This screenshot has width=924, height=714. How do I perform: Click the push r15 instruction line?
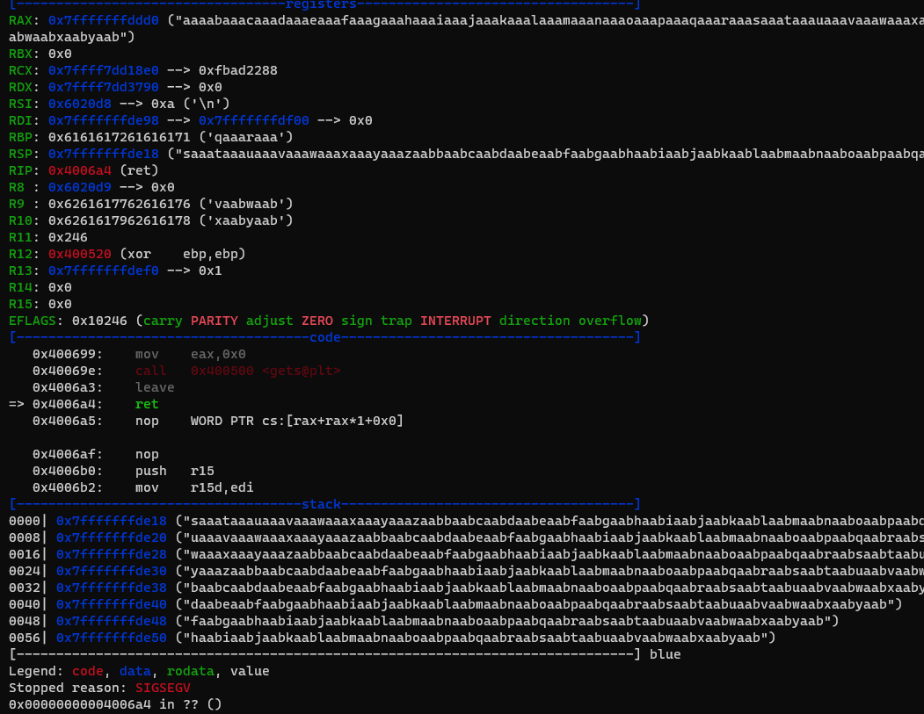pyautogui.click(x=174, y=472)
